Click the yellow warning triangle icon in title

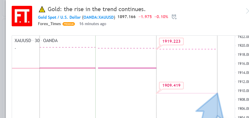tap(42, 9)
